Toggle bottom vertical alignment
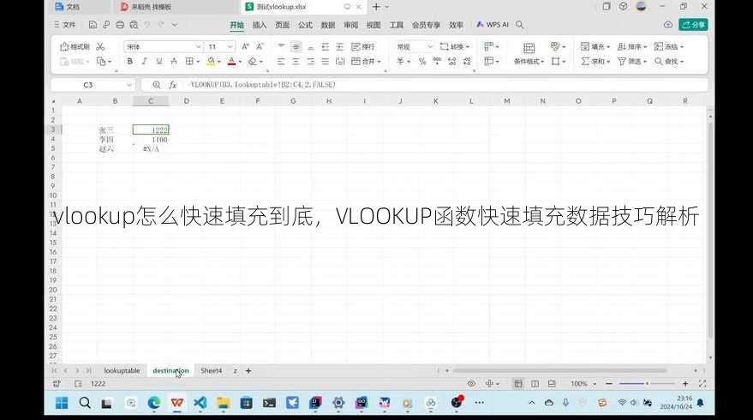753x420 pixels. coord(311,46)
